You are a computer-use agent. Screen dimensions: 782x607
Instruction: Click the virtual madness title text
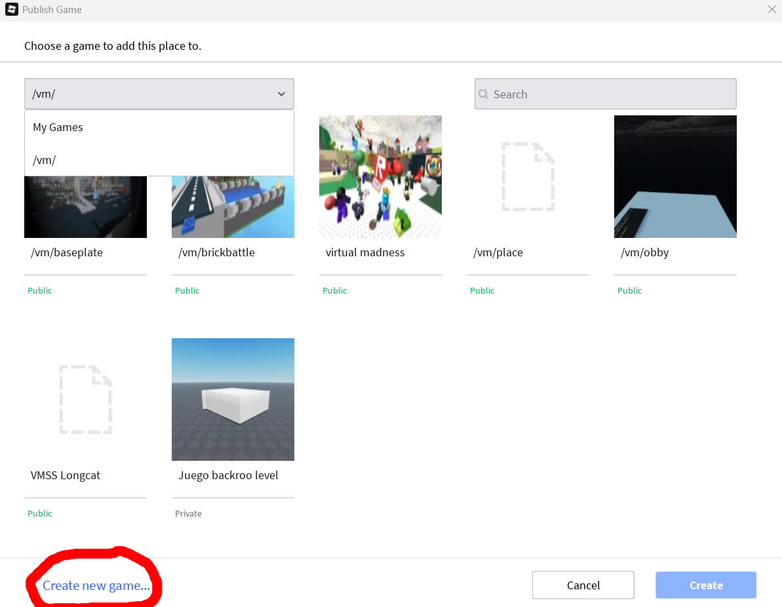(365, 252)
